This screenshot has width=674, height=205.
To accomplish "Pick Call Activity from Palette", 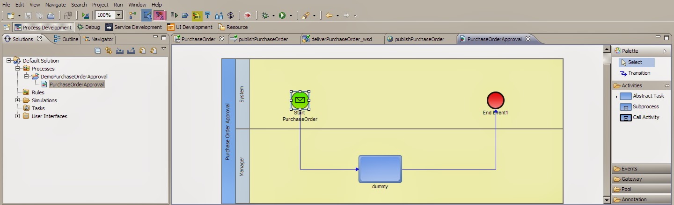I will (x=639, y=117).
